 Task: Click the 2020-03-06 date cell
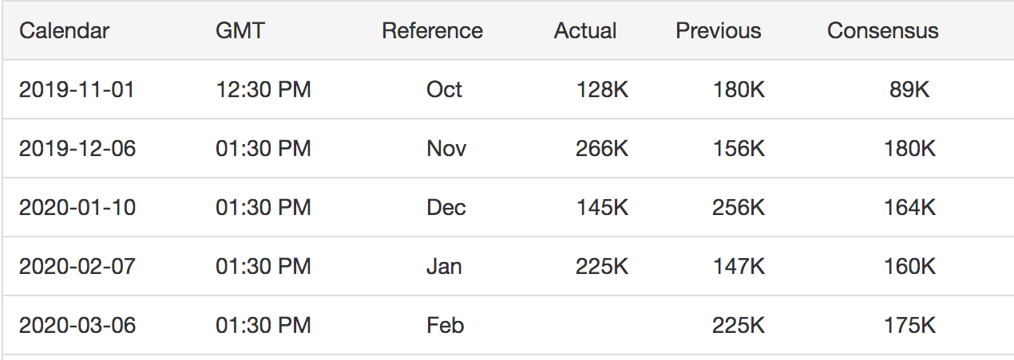(x=77, y=326)
